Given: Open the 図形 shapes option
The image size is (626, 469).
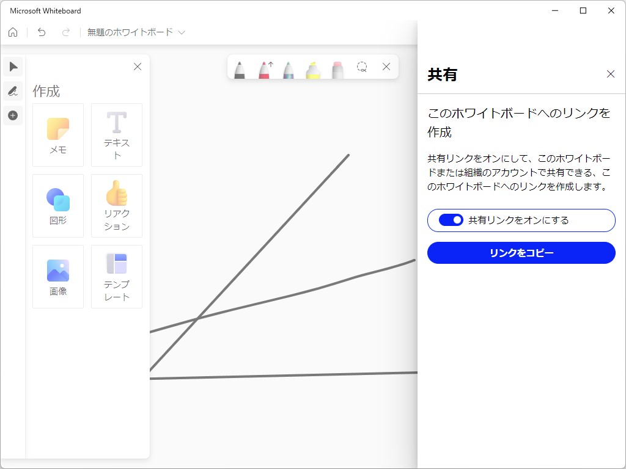Looking at the screenshot, I should point(57,205).
